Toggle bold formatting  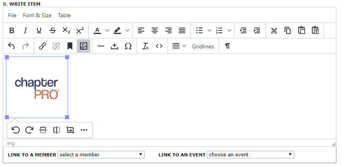[12, 30]
